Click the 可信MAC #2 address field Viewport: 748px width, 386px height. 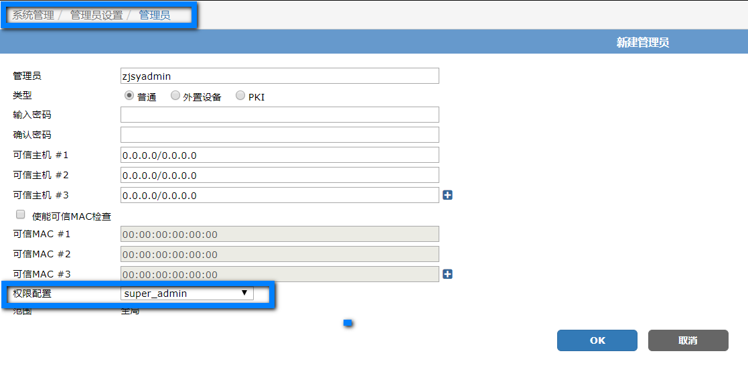tap(279, 255)
